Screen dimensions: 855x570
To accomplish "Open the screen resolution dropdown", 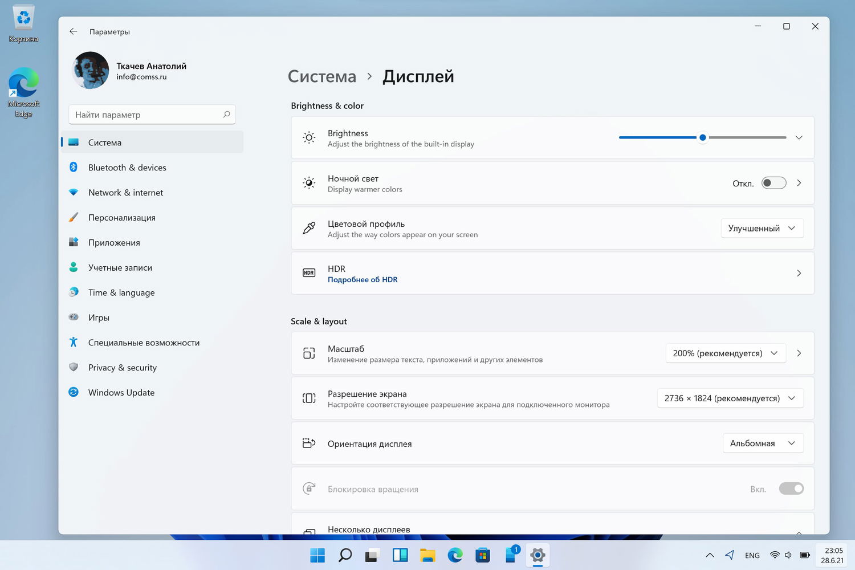I will [730, 398].
